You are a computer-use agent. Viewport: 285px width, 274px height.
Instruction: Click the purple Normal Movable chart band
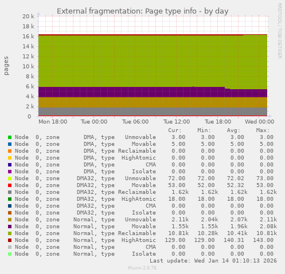(x=153, y=93)
